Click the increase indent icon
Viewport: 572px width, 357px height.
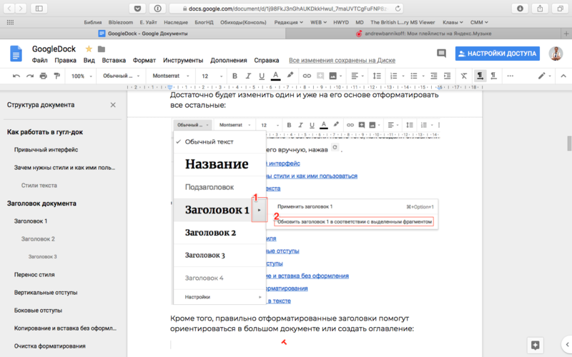pos(446,76)
